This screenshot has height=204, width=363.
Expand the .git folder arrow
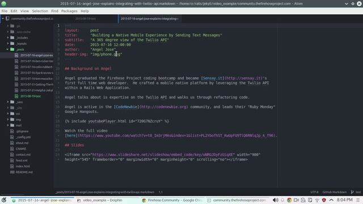[x=8, y=26]
